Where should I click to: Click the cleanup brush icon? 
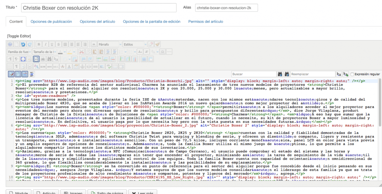point(157,44)
